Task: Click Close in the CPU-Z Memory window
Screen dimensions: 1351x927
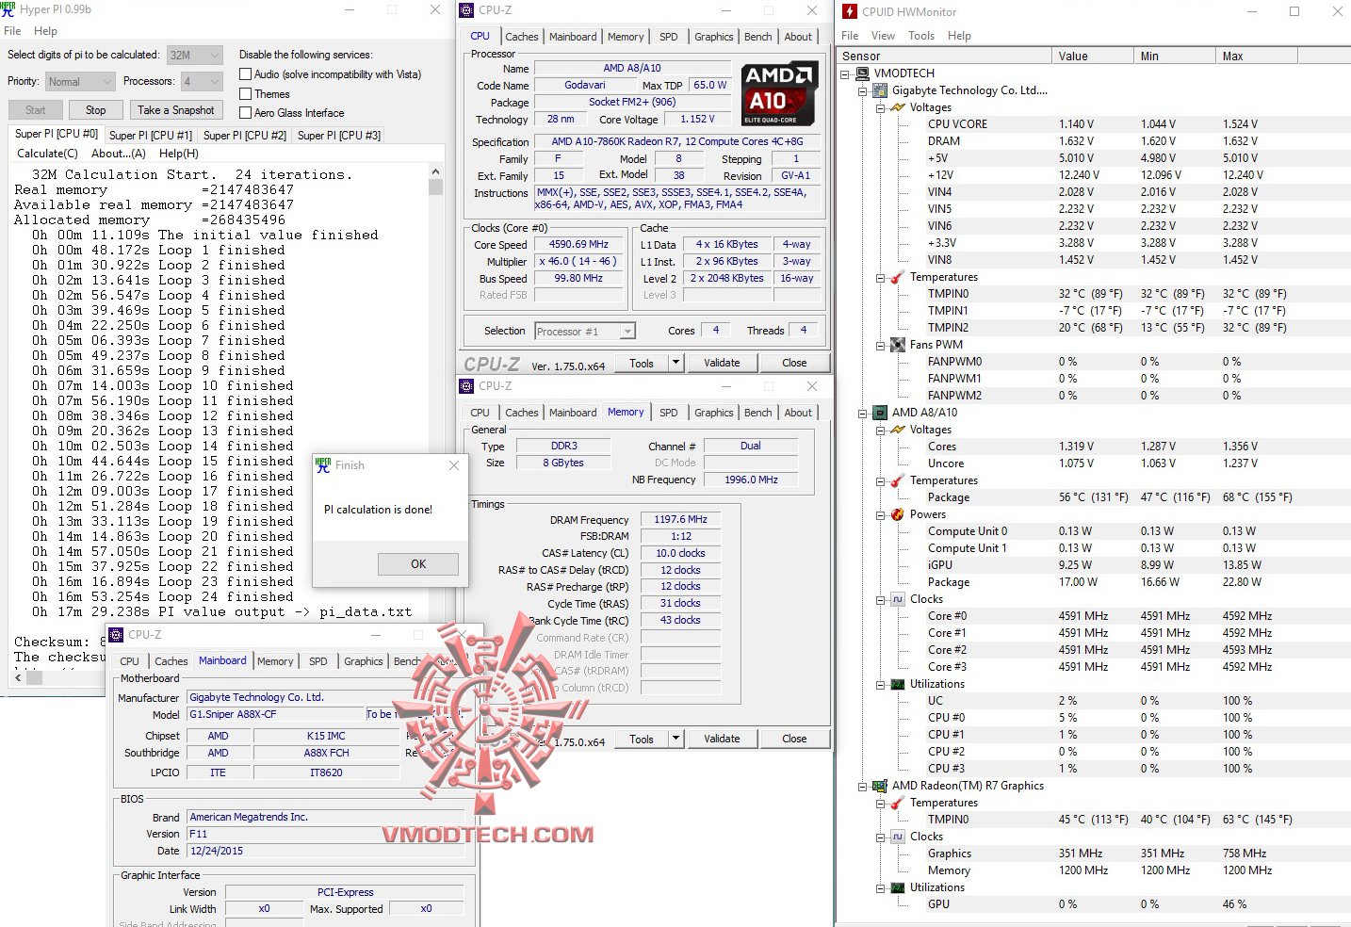Action: tap(794, 739)
